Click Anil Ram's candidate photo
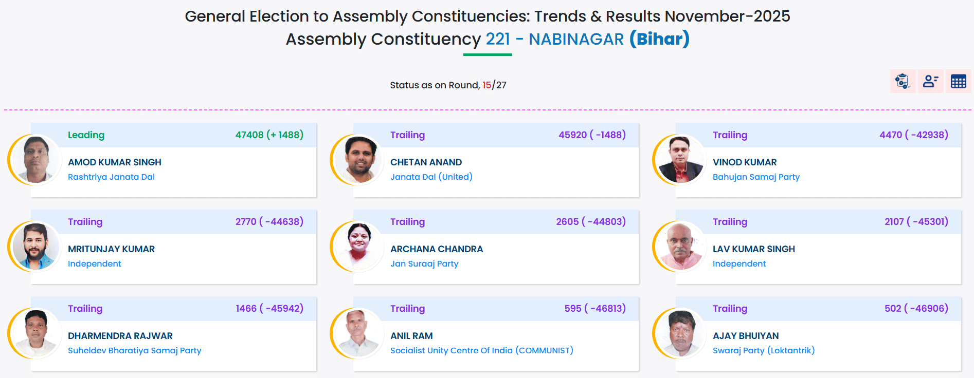Viewport: 974px width, 378px height. [357, 333]
